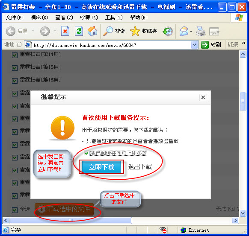This screenshot has width=249, height=236.
Task: Refresh the page with the toolbar icon
Action: [79, 31]
